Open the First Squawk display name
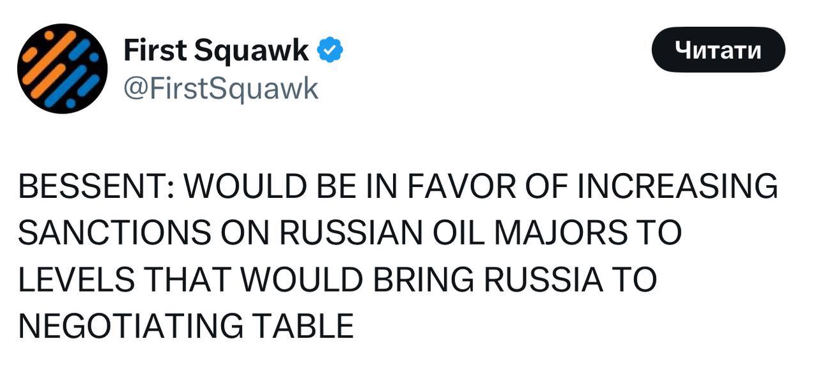Image resolution: width=818 pixels, height=376 pixels. (216, 51)
